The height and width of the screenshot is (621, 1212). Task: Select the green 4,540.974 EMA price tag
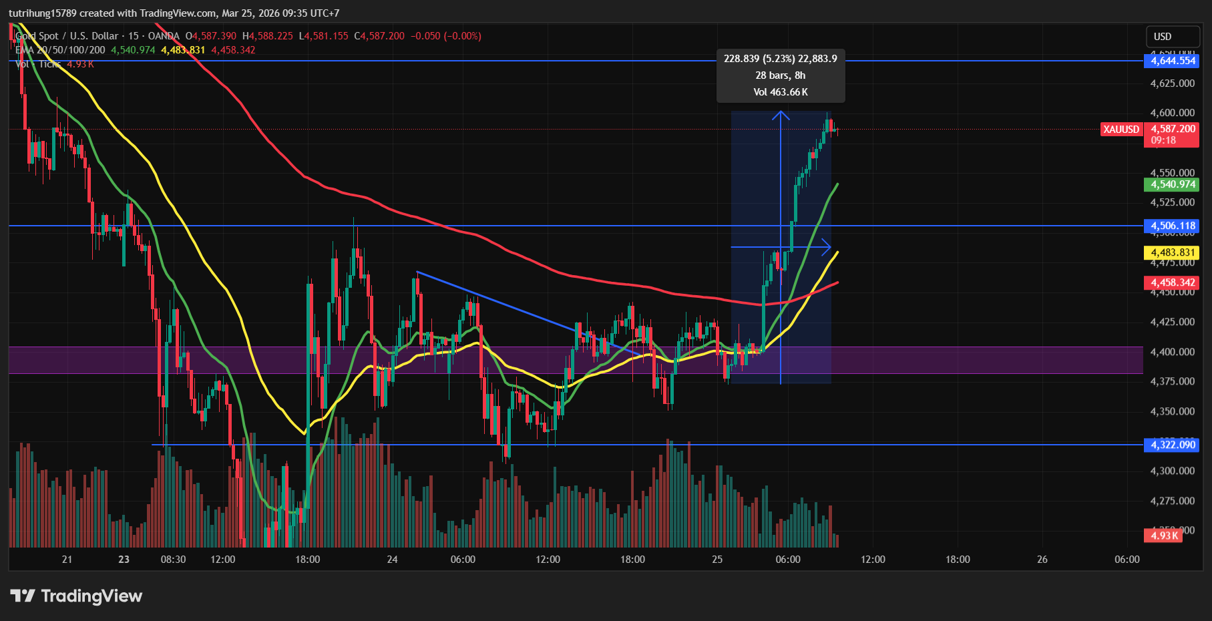[x=1172, y=185]
